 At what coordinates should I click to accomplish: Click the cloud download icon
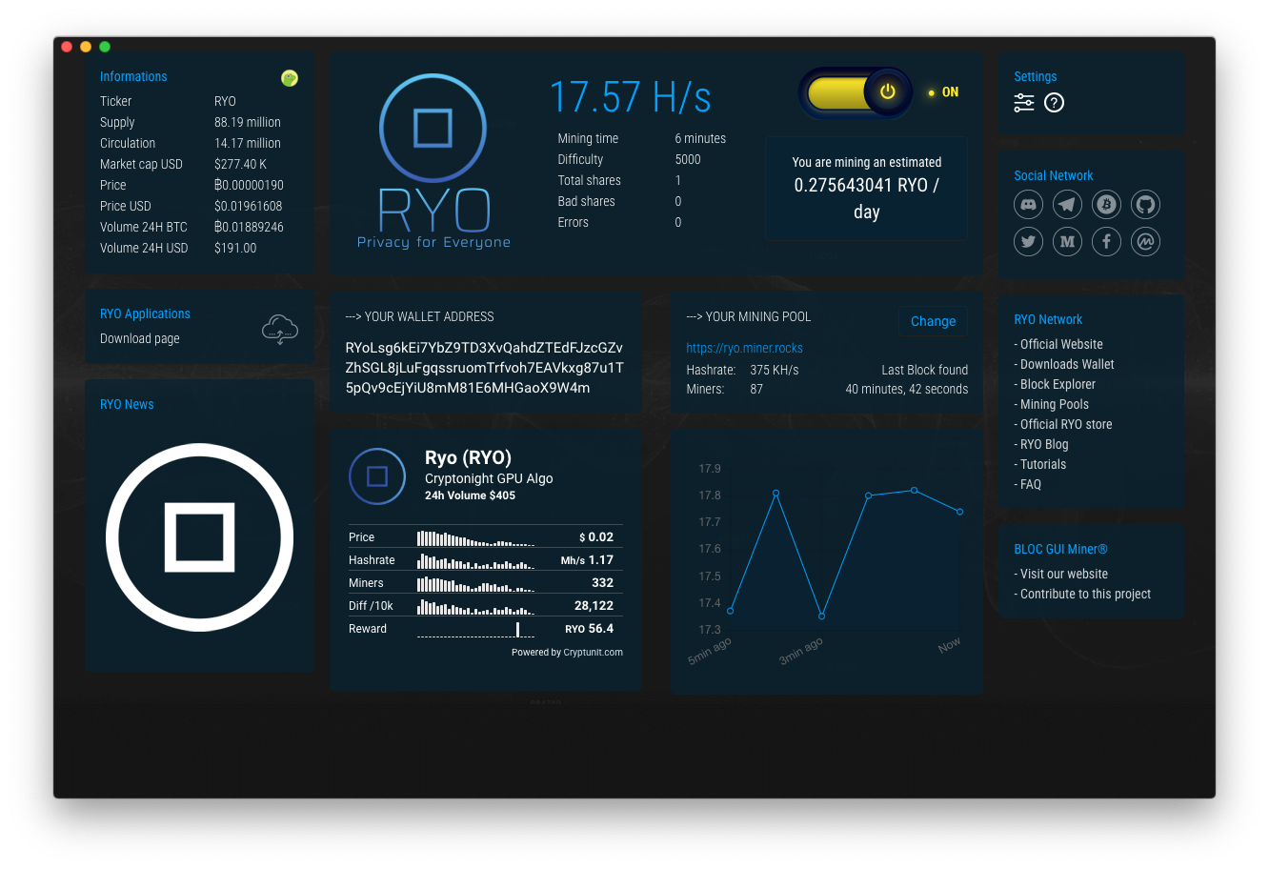point(280,330)
